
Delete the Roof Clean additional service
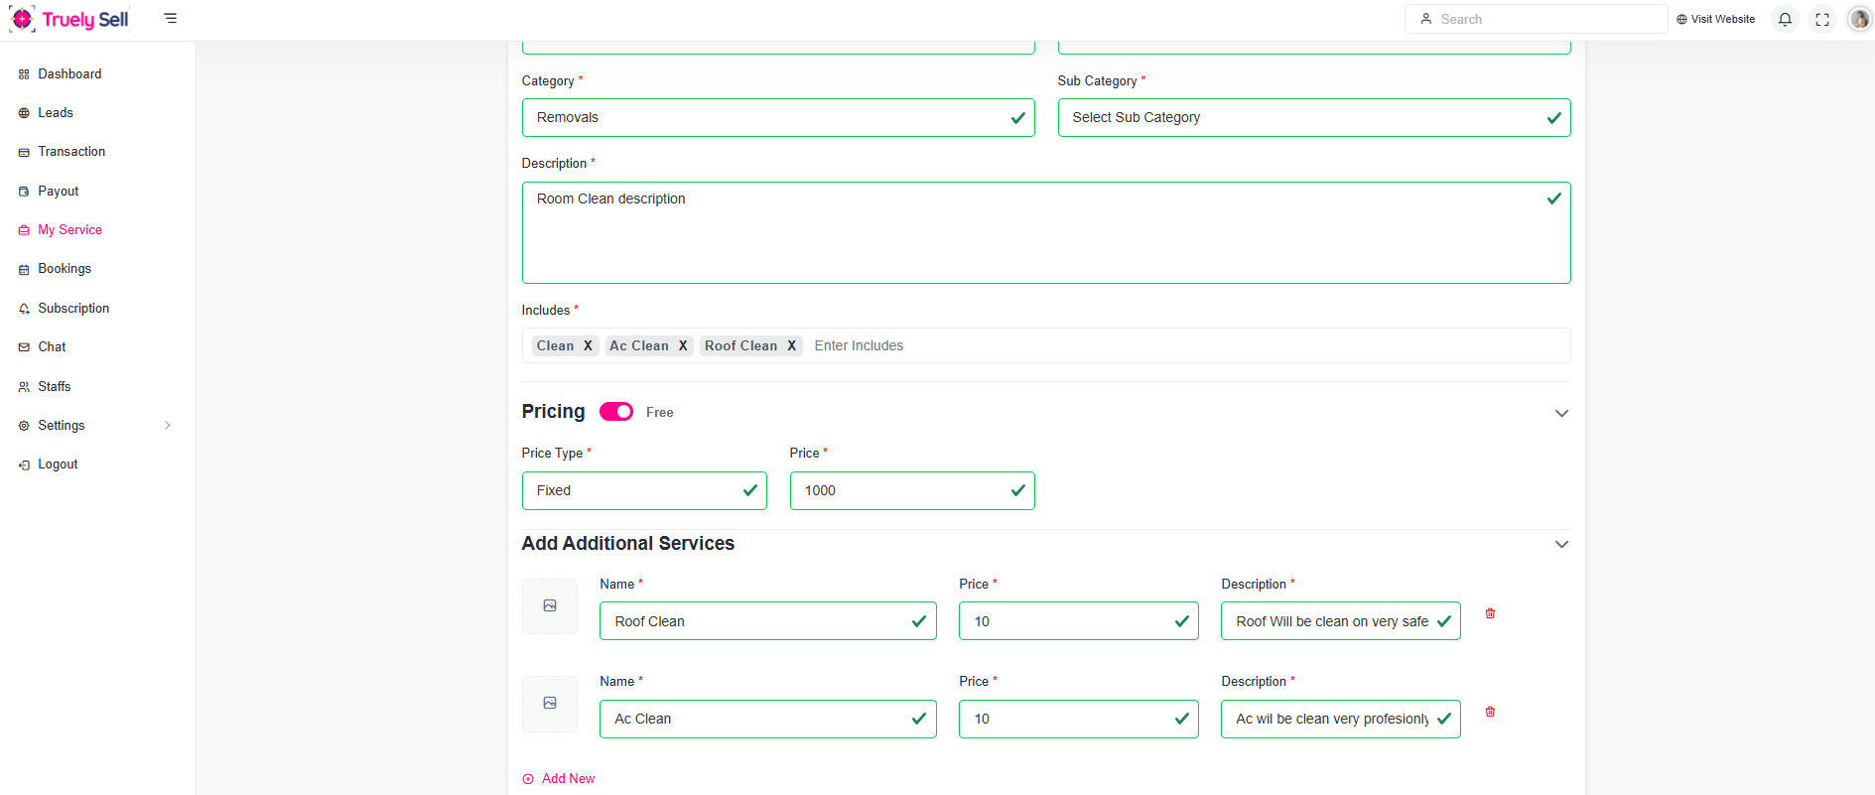pyautogui.click(x=1490, y=613)
